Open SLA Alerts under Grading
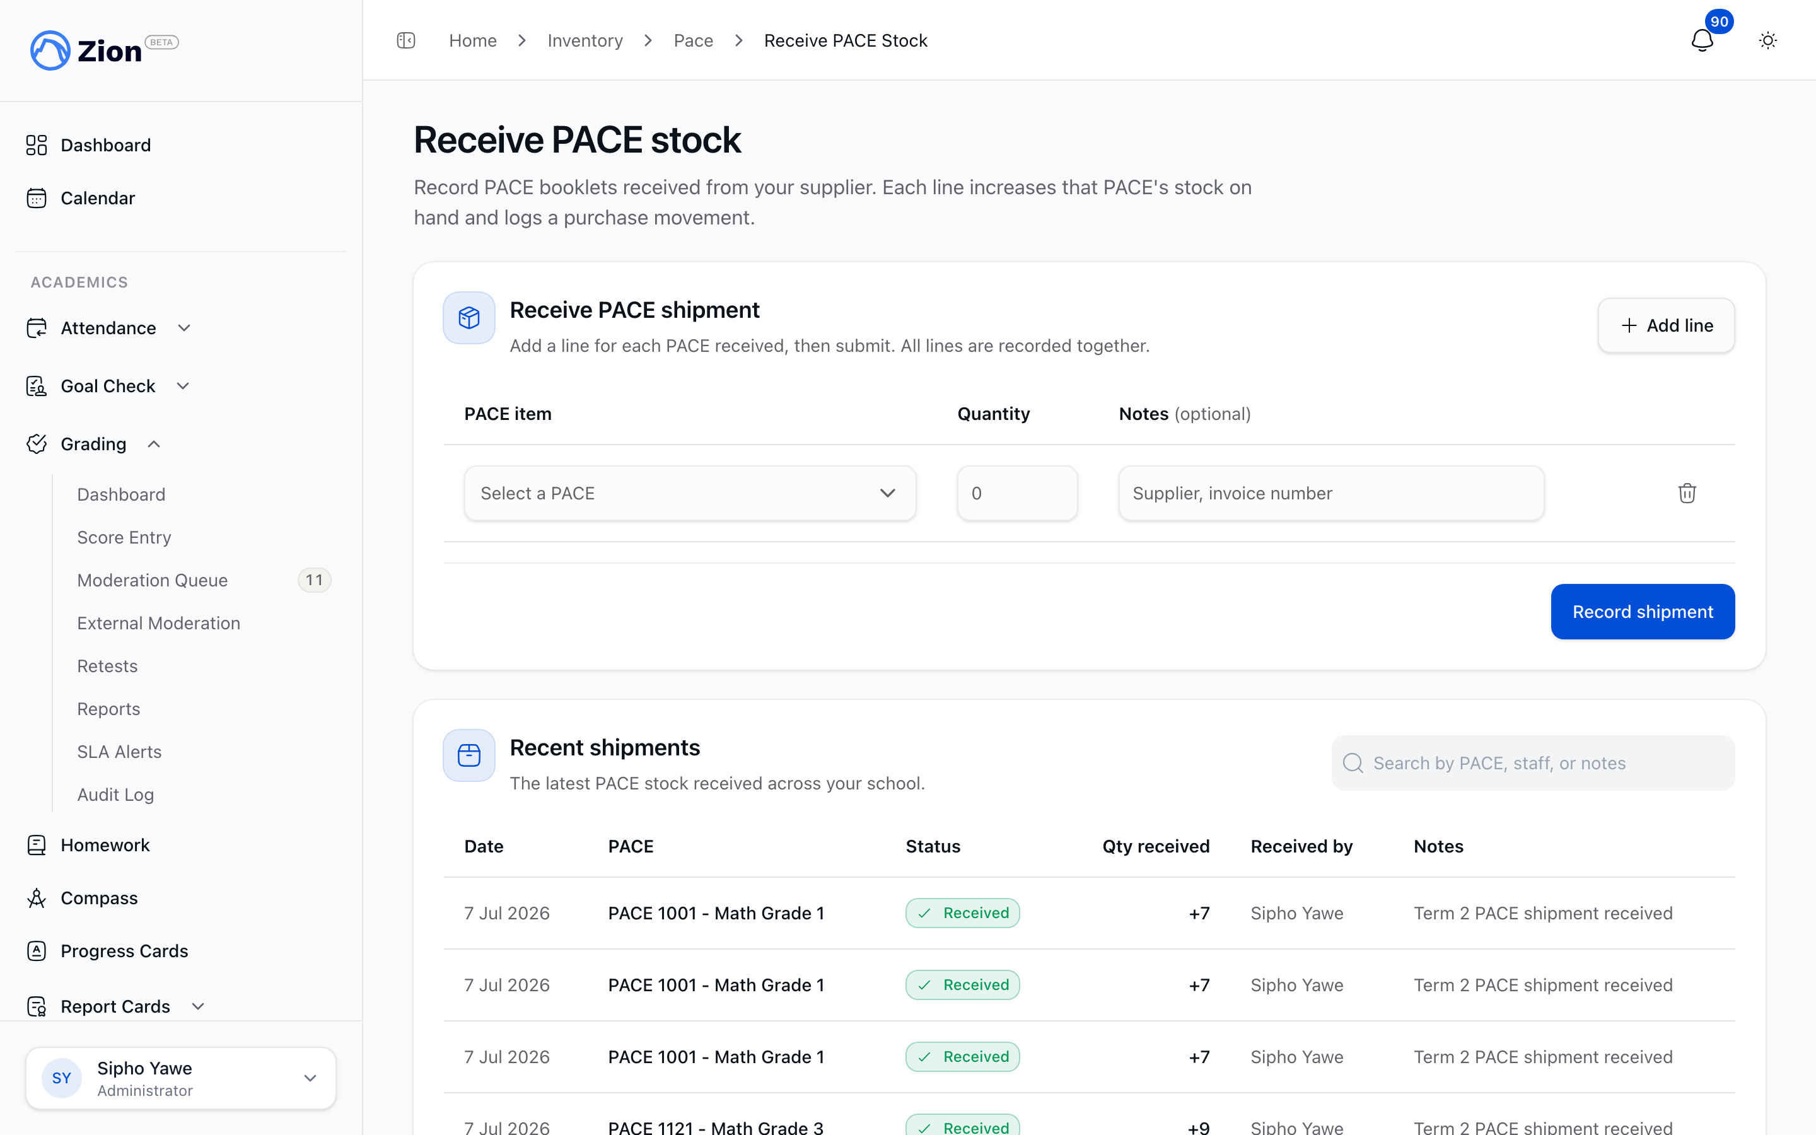The image size is (1816, 1135). (x=119, y=752)
